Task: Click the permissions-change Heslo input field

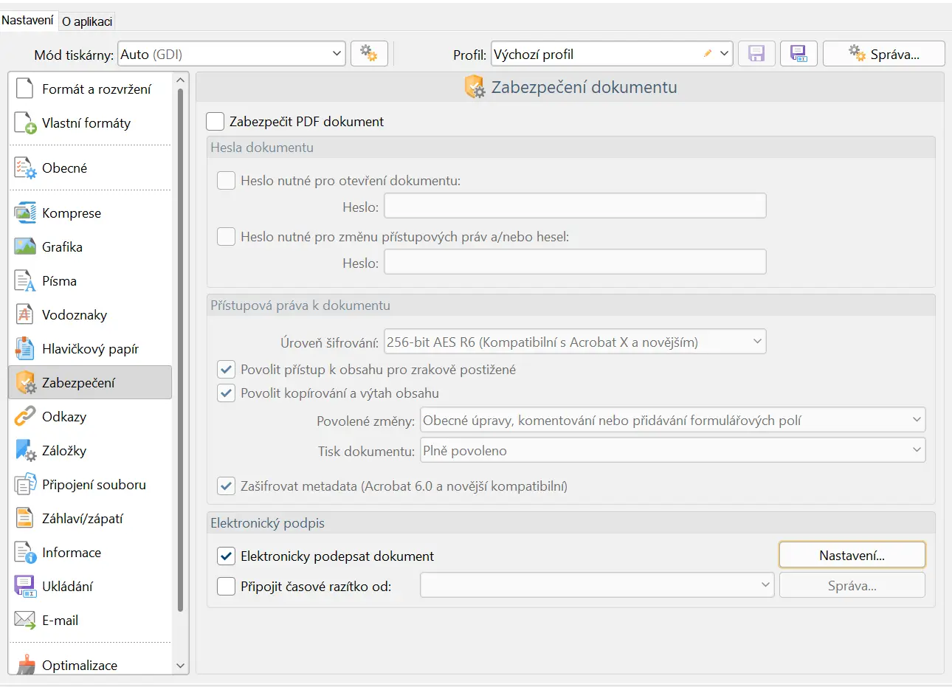Action: [x=575, y=262]
